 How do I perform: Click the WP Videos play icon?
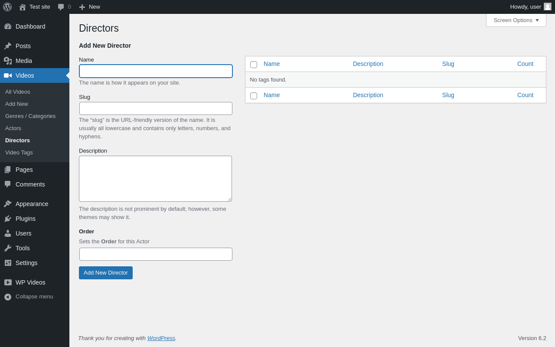coord(8,282)
